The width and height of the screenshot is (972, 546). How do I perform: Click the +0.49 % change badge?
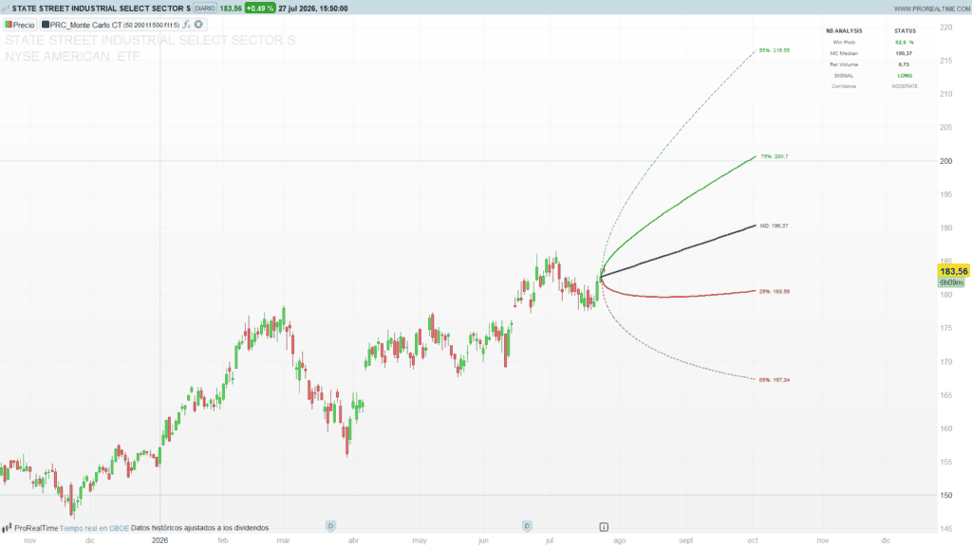260,9
